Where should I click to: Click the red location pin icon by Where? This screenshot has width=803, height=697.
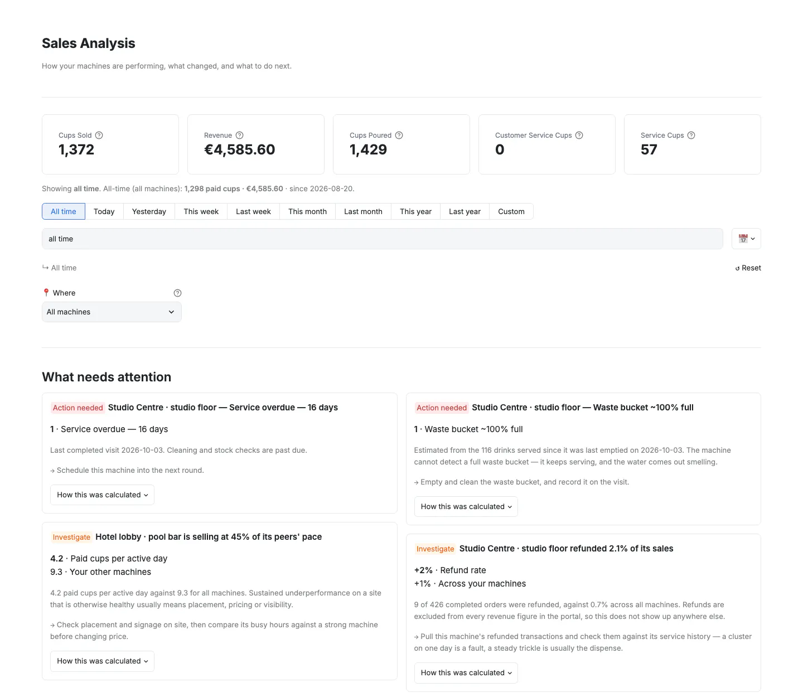46,293
